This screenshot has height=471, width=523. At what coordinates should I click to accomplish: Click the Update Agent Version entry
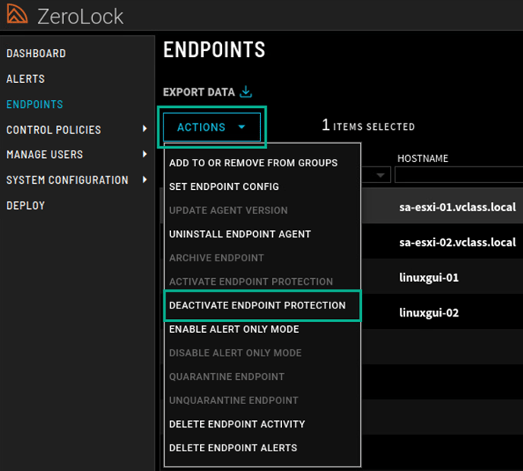tap(228, 210)
